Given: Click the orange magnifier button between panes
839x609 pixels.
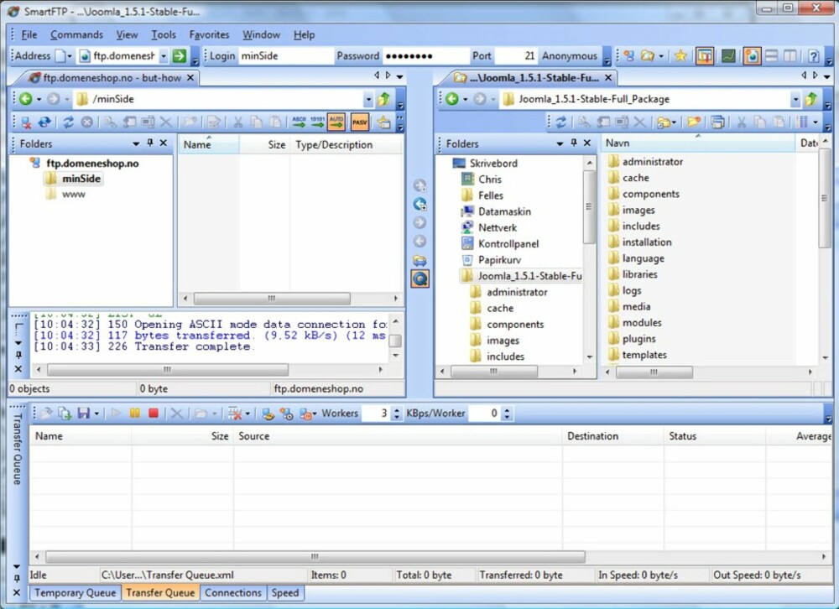Looking at the screenshot, I should (x=420, y=278).
